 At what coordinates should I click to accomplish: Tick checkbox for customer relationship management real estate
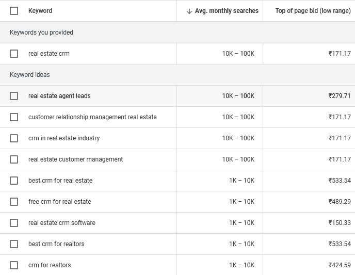(14, 117)
